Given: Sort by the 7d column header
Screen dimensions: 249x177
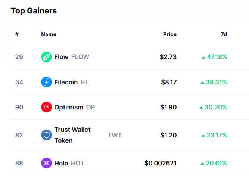Looking at the screenshot, I should (x=224, y=34).
